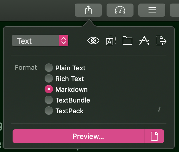Click the document icon beside Preview
Viewport: 179px width, 152px height.
click(154, 136)
